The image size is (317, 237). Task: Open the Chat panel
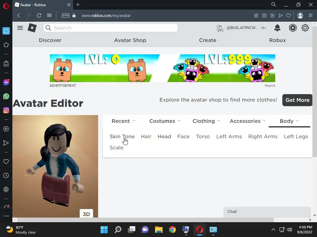click(x=267, y=212)
